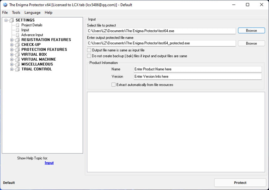Screen dimensions: 269x190
Task: Expand PROTECTION FEATURES node
Action: tap(12, 50)
